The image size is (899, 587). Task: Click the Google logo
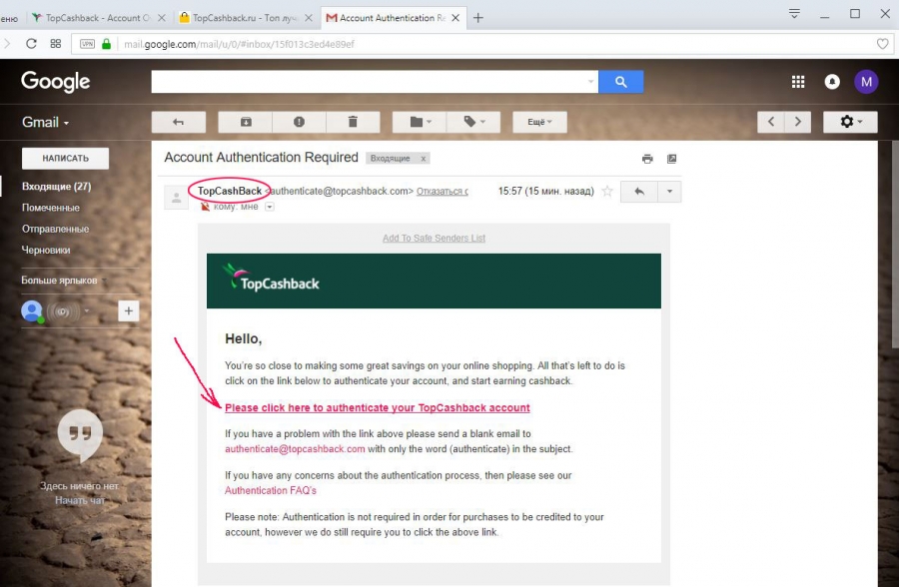click(x=56, y=82)
